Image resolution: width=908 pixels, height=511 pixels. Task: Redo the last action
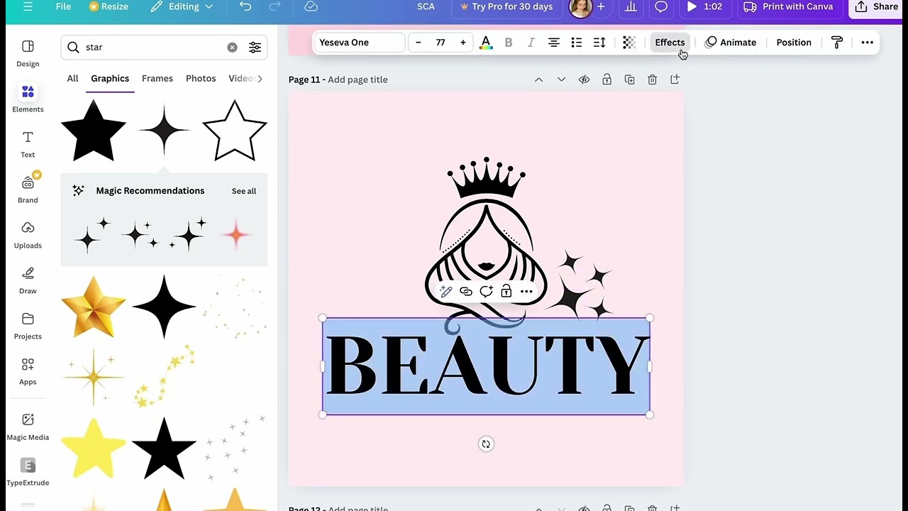pos(275,6)
